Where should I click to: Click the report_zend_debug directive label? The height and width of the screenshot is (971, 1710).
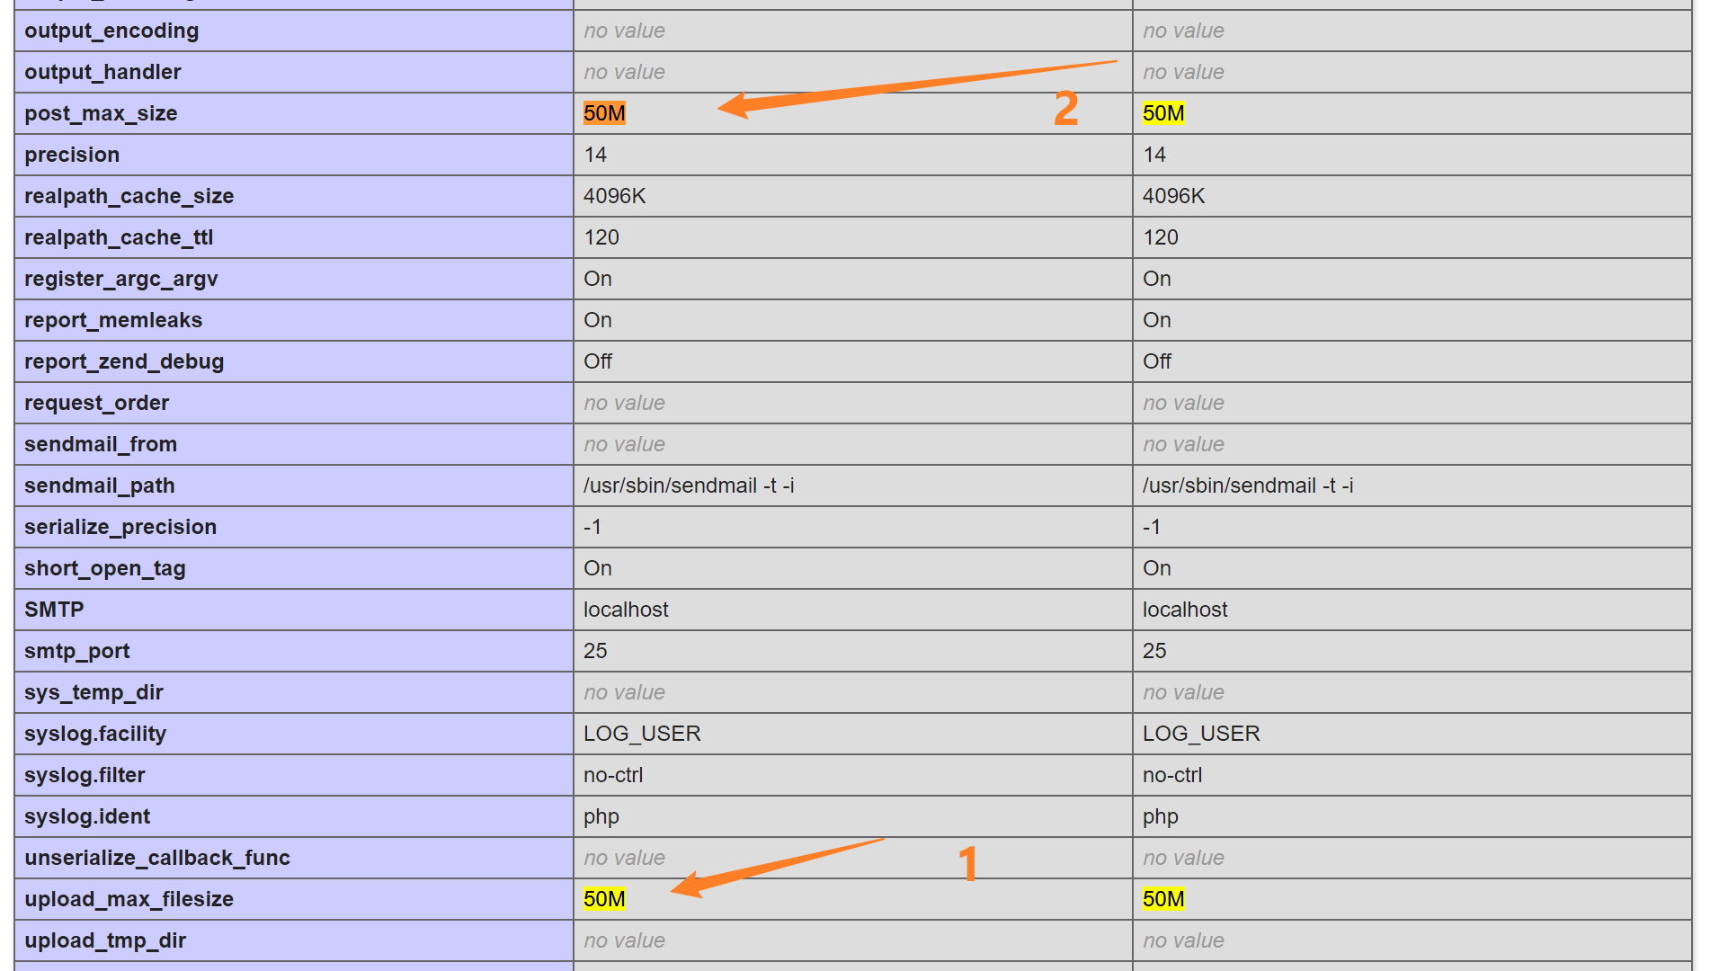[x=124, y=361]
